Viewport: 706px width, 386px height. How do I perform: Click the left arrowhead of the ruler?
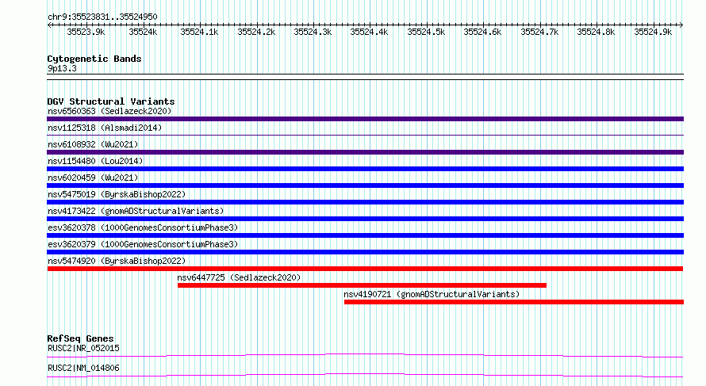49,25
